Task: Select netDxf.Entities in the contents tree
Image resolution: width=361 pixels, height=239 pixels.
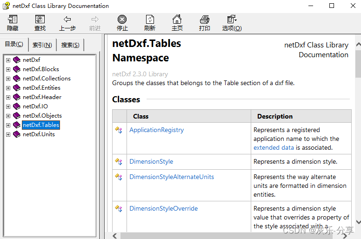Action: coord(41,87)
